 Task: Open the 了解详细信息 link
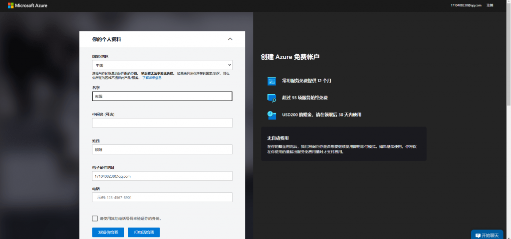point(152,78)
